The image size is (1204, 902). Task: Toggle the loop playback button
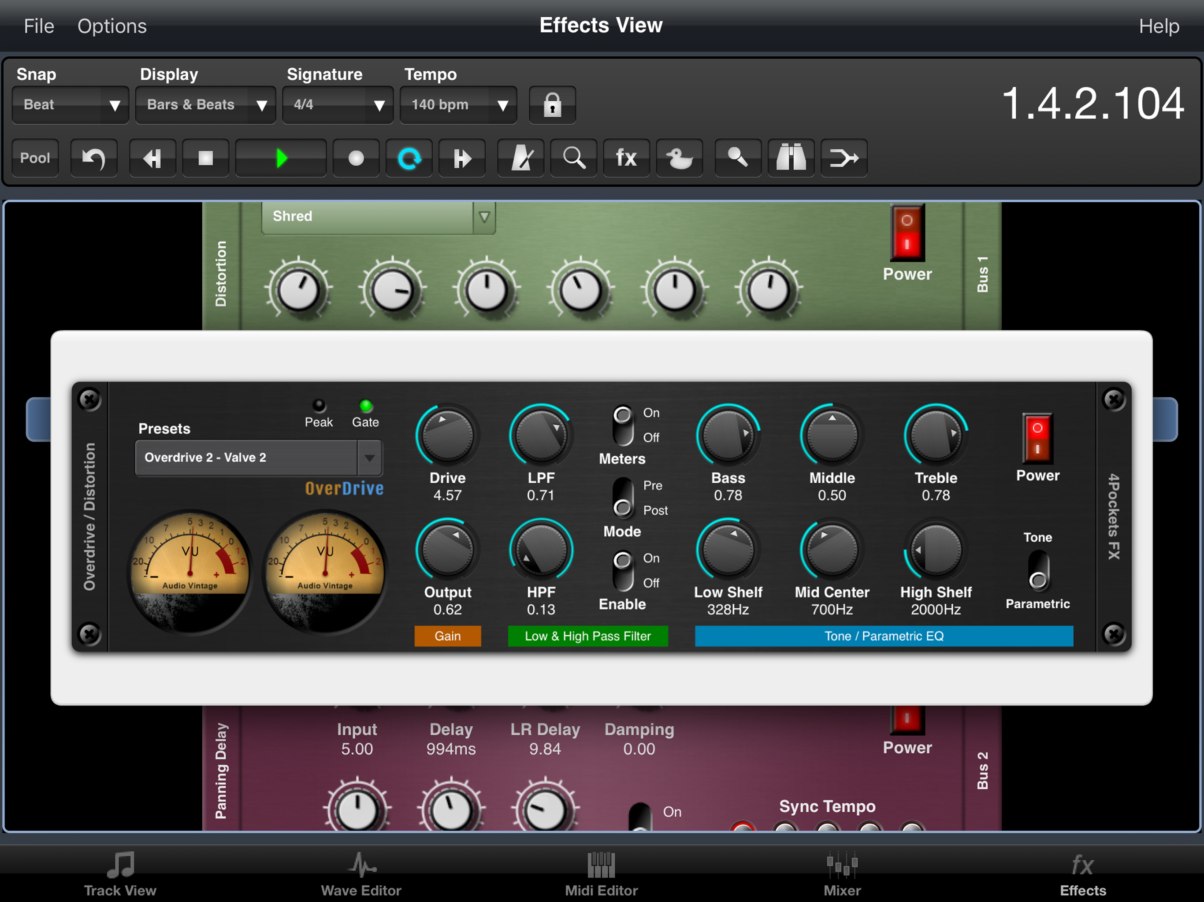(409, 158)
